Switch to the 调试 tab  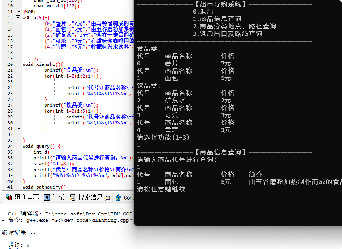tap(54, 198)
